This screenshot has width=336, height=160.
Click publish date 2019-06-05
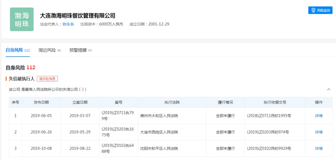coord(41,116)
